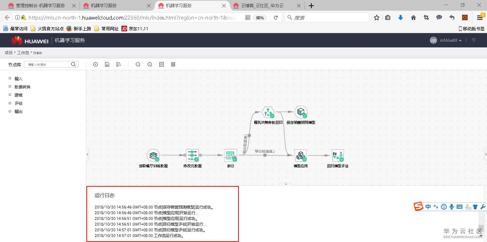Select the 模型应用 node

[301, 155]
